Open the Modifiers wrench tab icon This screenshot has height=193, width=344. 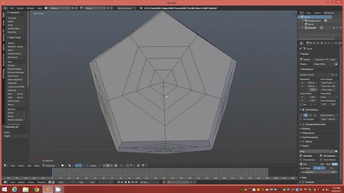[329, 43]
